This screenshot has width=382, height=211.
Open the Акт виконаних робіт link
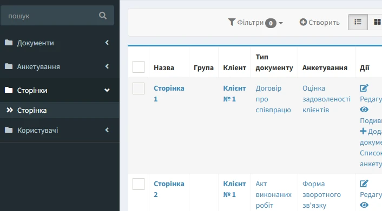point(274,194)
